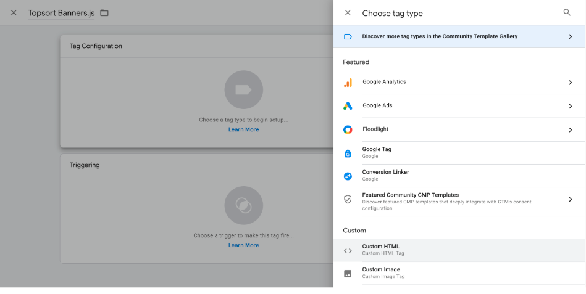This screenshot has height=294, width=586.
Task: Click the Conversion Linker icon
Action: click(348, 176)
